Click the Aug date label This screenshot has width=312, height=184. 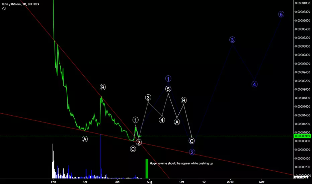149,182
